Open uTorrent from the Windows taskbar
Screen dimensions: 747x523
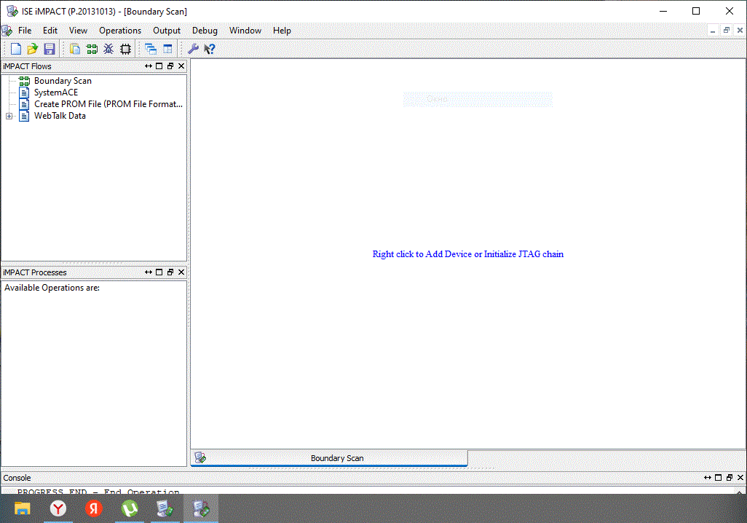(x=130, y=508)
